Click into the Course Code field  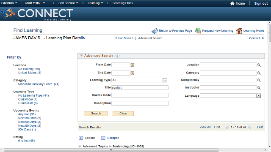[x=140, y=95]
